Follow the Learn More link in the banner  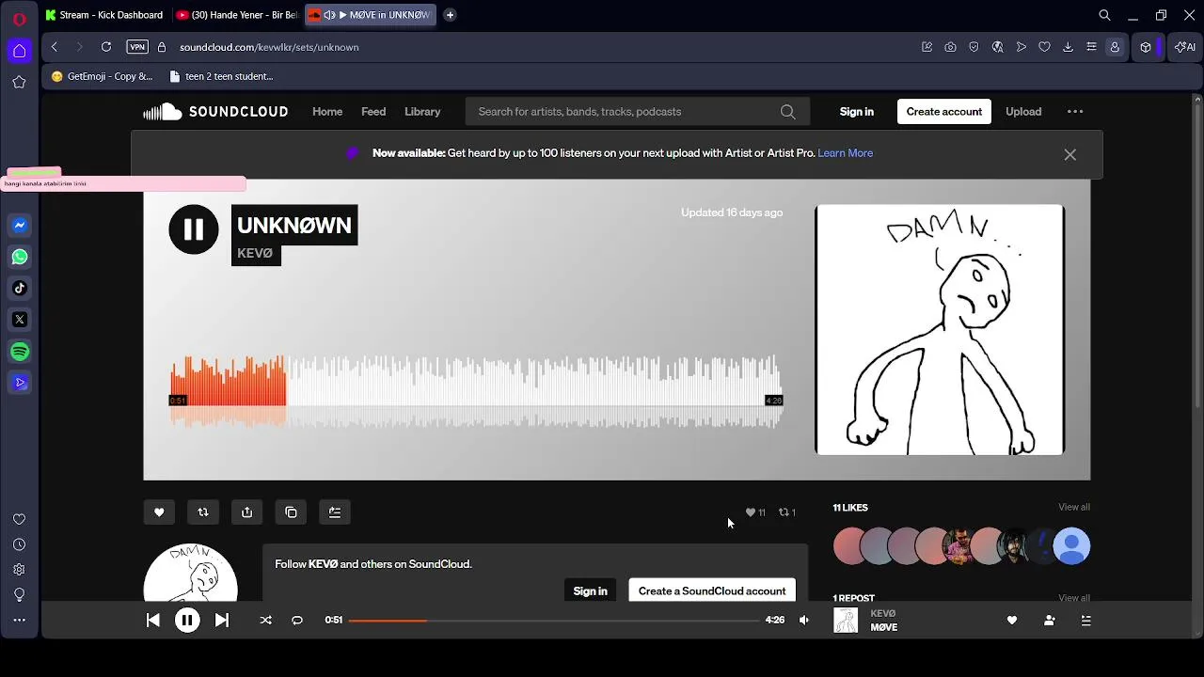tap(846, 152)
